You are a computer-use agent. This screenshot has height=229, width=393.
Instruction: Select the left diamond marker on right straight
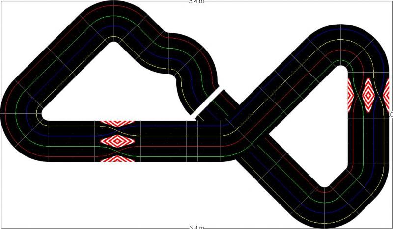(x=351, y=95)
